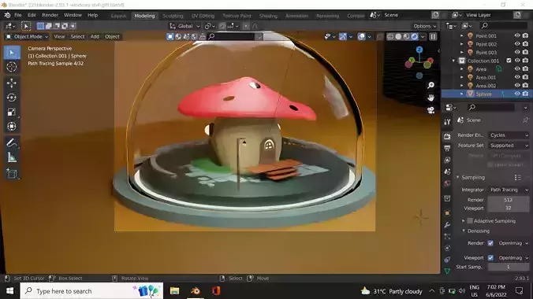Click the outliner search field
Viewport: 533px width, 299px height.
pyautogui.click(x=504, y=26)
